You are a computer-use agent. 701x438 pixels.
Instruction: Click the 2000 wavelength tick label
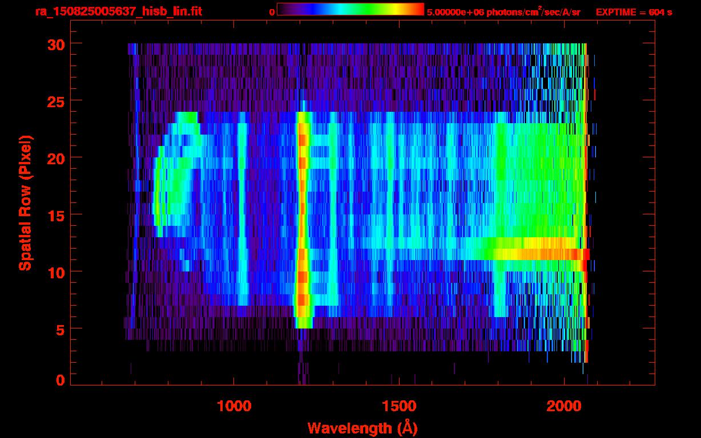coord(564,406)
